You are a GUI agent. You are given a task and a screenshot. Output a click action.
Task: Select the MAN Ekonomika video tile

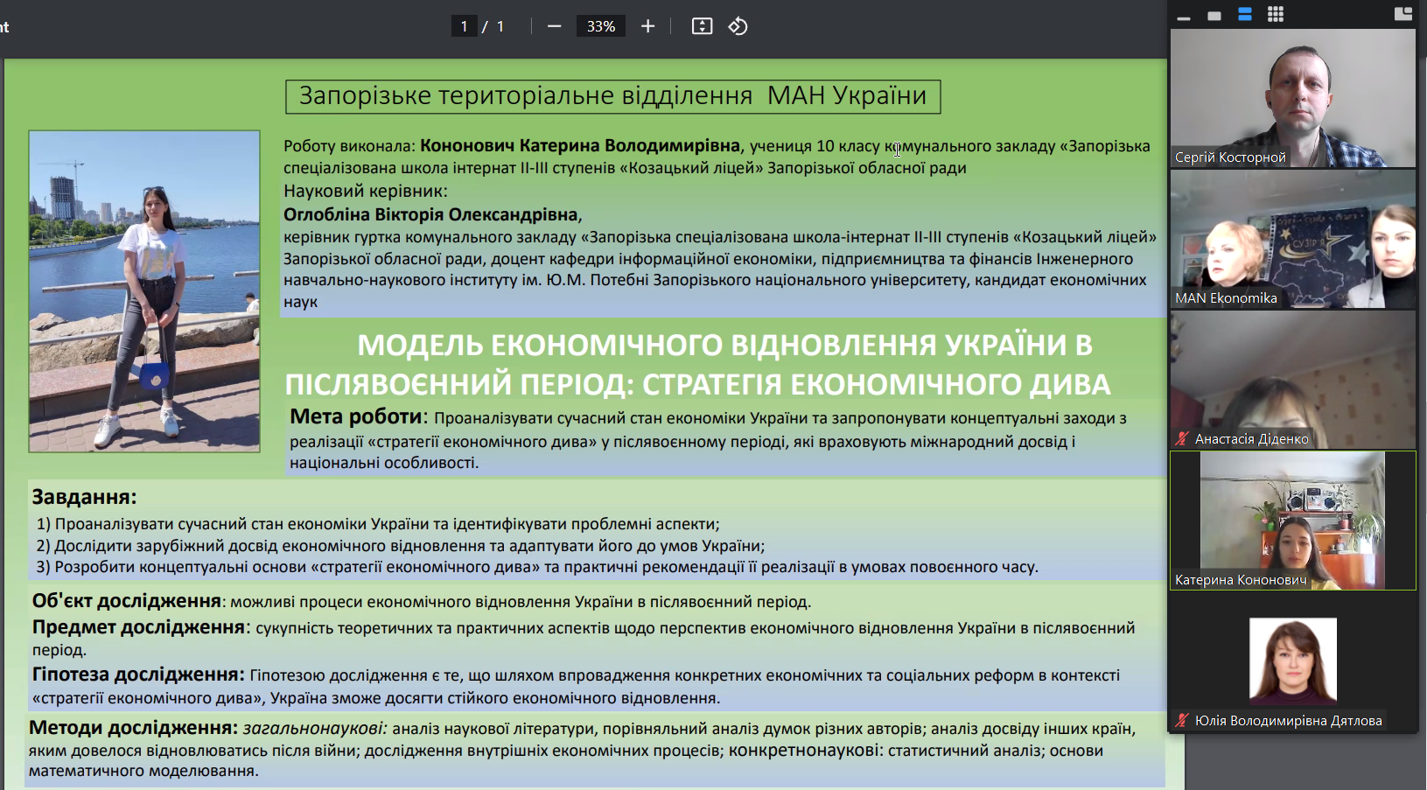tap(1292, 240)
